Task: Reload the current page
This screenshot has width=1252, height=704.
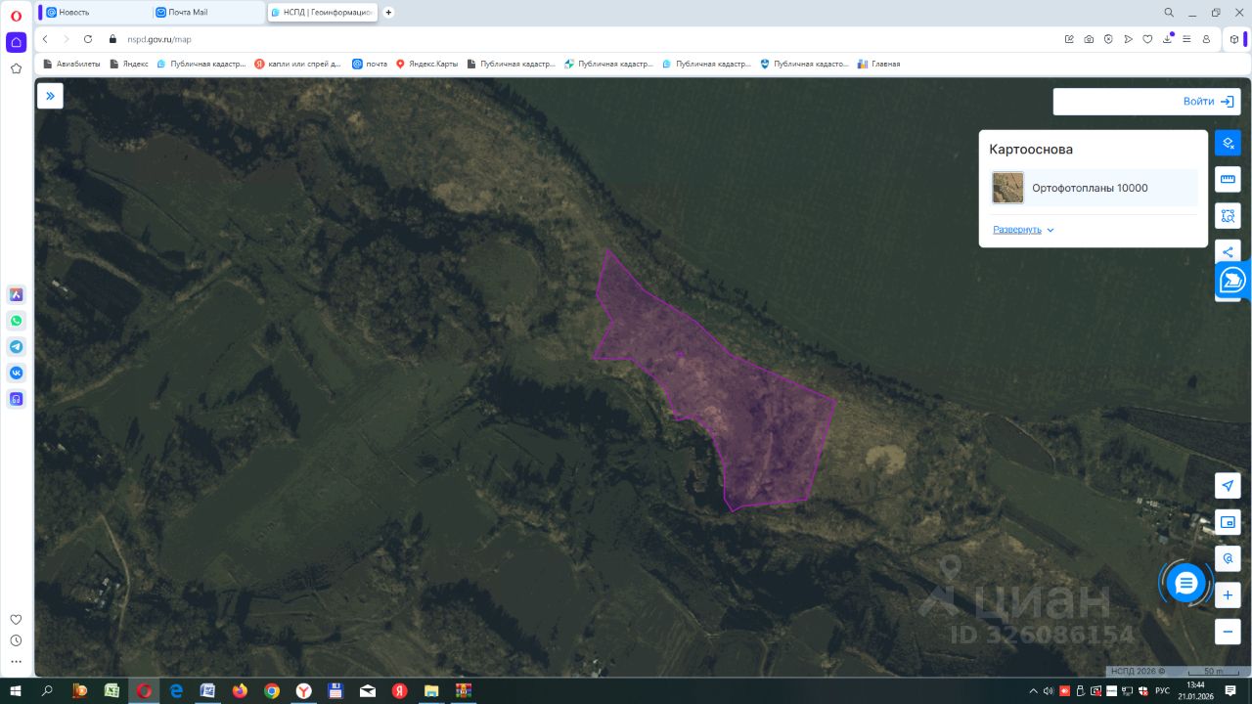Action: pyautogui.click(x=88, y=39)
